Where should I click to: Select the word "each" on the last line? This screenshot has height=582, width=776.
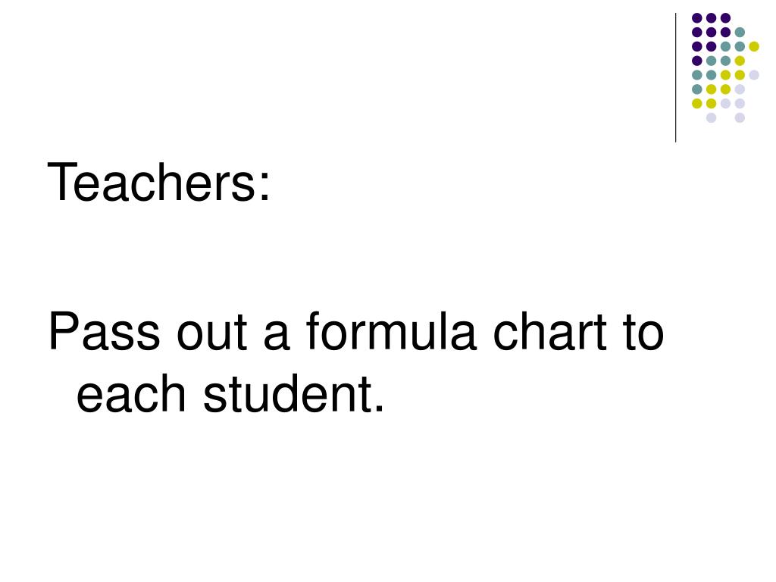click(x=131, y=393)
